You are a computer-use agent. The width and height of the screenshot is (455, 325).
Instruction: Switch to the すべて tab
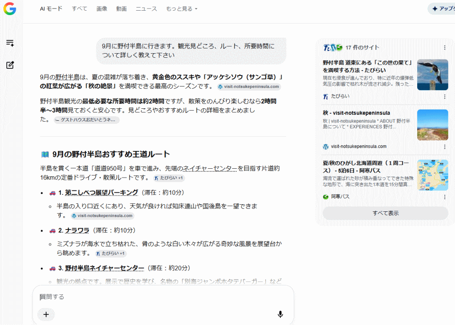tap(80, 9)
